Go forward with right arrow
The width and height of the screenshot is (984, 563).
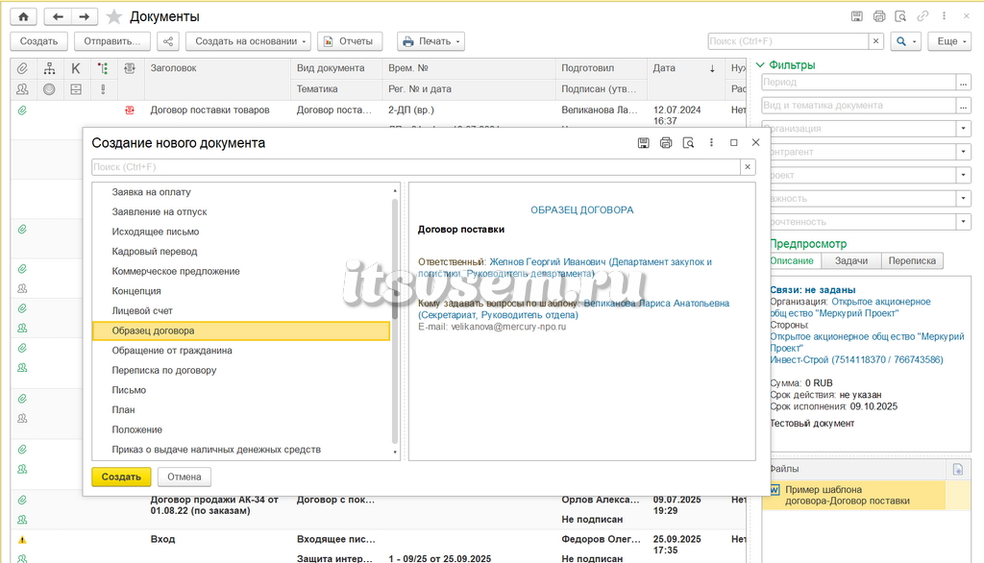click(85, 17)
